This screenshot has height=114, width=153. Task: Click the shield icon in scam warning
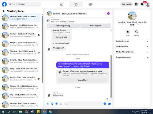point(60,72)
